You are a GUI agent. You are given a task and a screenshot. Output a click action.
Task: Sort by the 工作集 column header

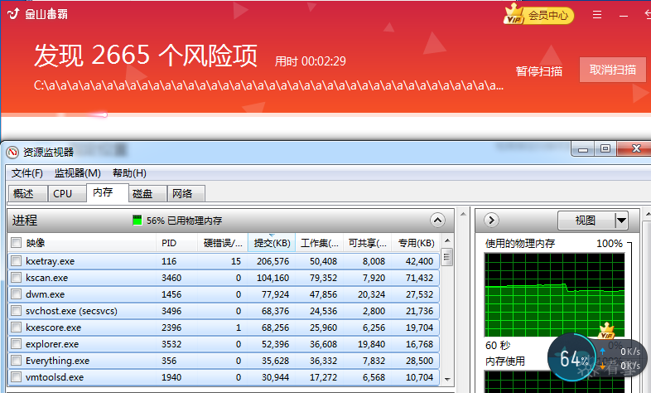319,243
